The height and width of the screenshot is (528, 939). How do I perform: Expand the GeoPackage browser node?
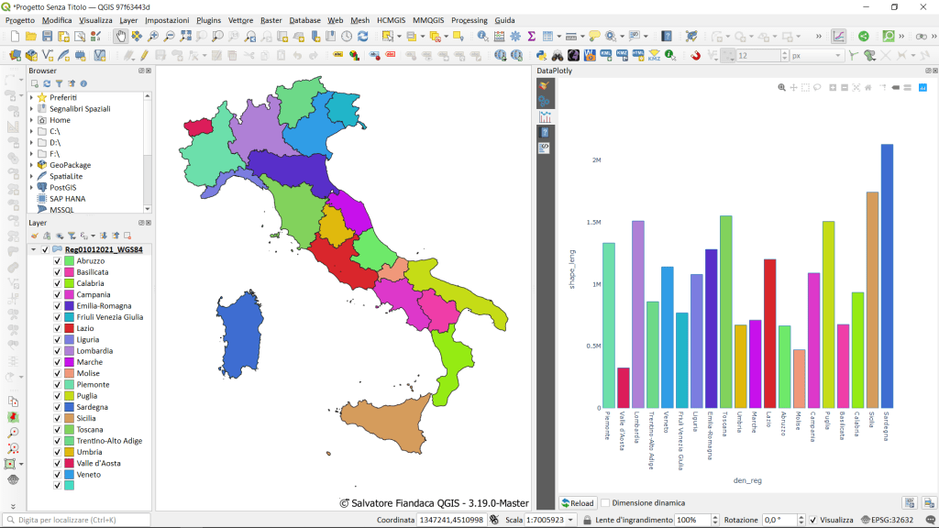click(31, 165)
